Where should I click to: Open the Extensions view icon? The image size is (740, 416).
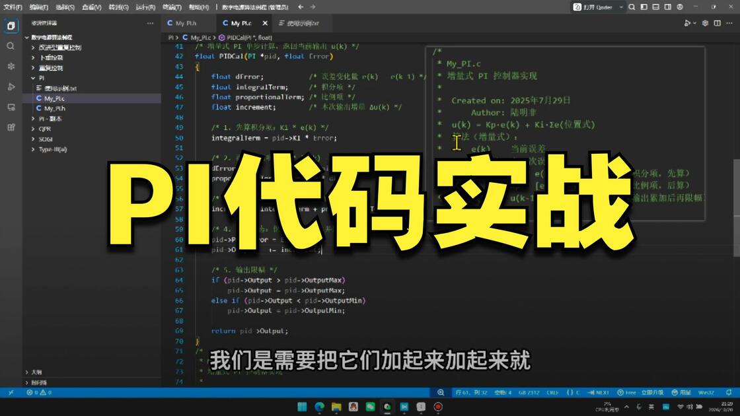click(11, 127)
